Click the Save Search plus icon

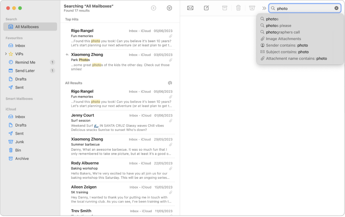pos(153,8)
